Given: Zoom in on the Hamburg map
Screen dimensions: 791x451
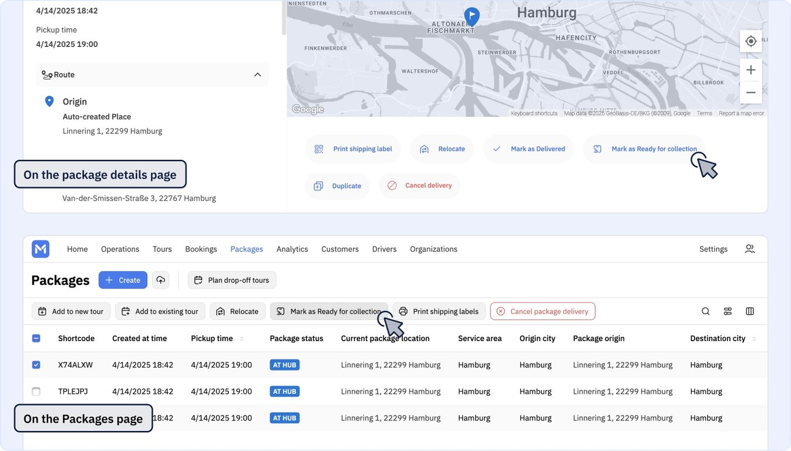Looking at the screenshot, I should click(x=750, y=70).
